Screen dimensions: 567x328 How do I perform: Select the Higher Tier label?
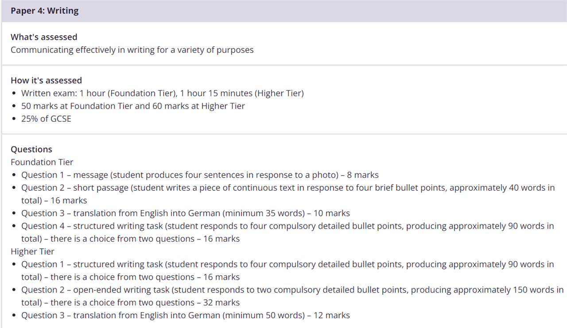(32, 251)
